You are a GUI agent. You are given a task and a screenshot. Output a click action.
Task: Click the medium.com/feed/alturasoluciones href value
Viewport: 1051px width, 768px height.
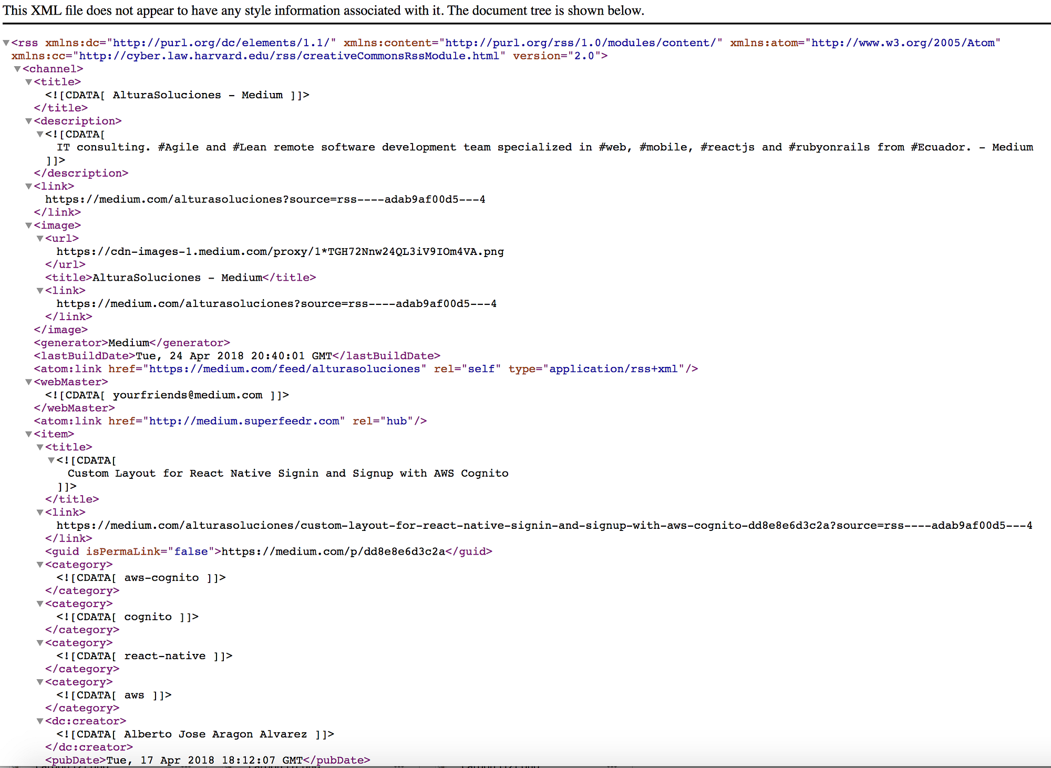pos(285,369)
